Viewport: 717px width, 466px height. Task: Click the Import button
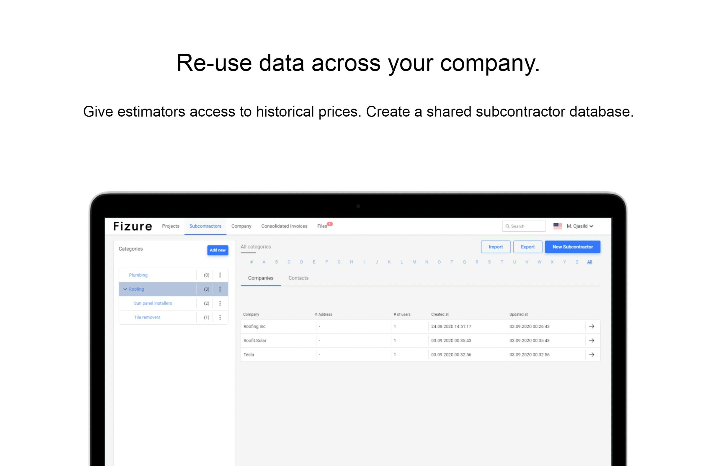click(x=495, y=247)
